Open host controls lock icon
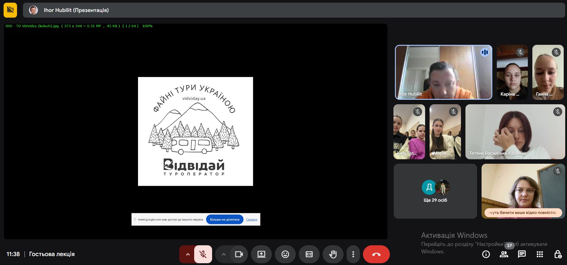 (x=558, y=254)
